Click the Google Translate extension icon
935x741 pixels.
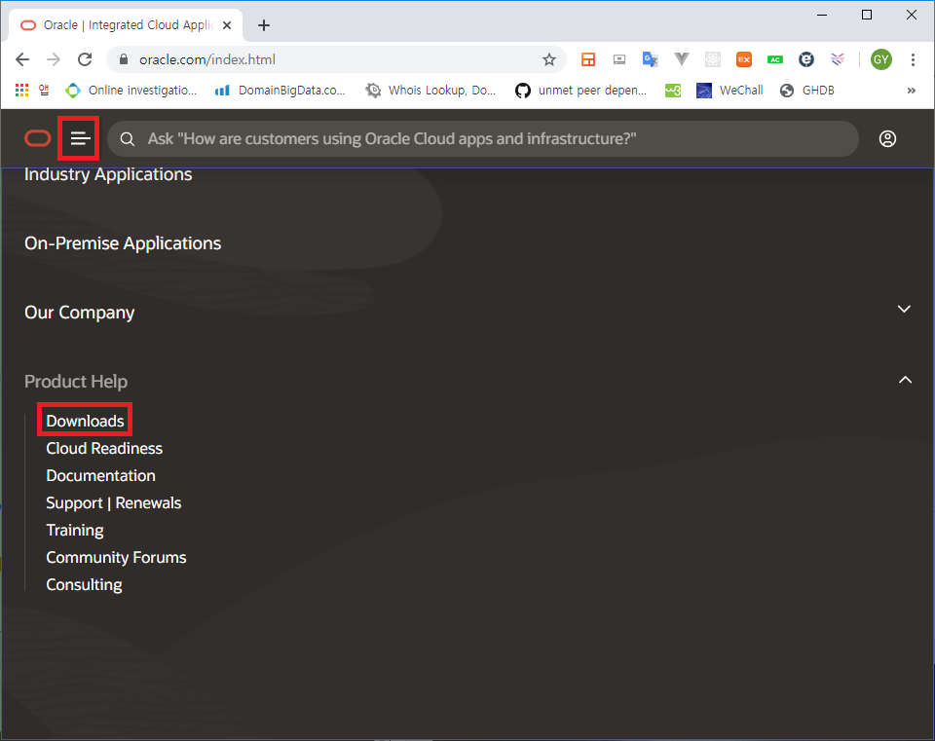[650, 59]
